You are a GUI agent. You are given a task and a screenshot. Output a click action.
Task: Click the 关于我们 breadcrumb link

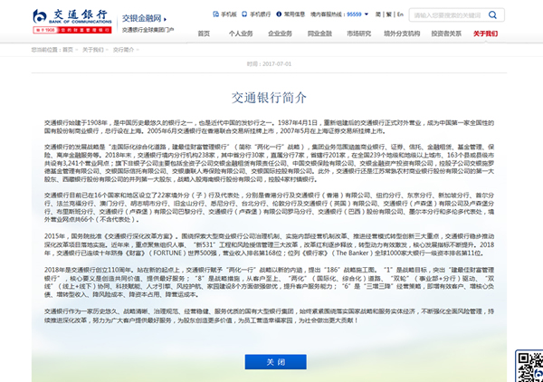[x=93, y=50]
